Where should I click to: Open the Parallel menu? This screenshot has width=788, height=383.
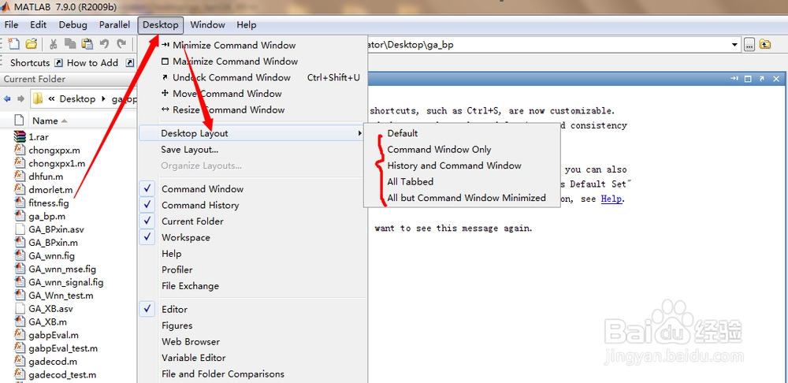(x=114, y=24)
